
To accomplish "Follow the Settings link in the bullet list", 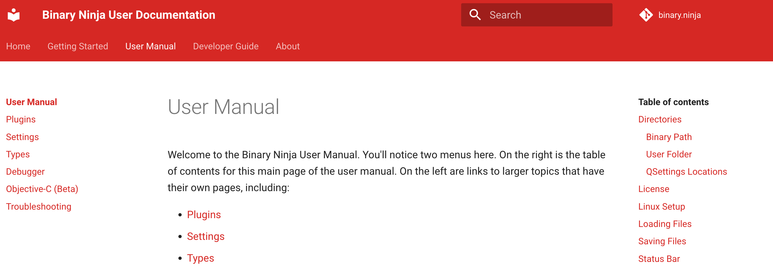I will [x=205, y=236].
